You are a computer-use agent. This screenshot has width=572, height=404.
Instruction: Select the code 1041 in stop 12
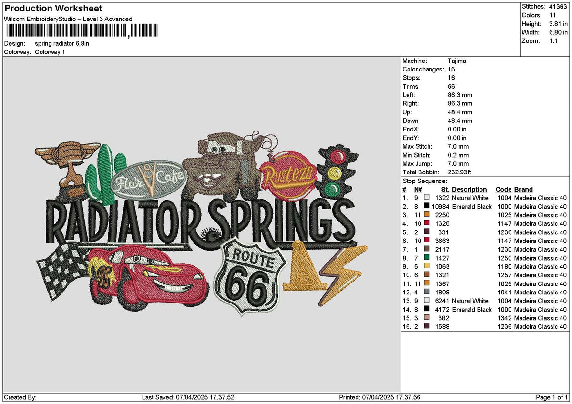coord(504,292)
